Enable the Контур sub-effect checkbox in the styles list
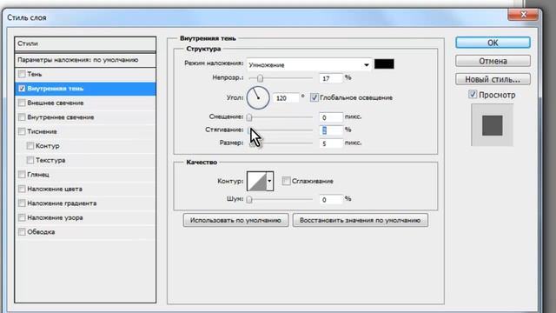This screenshot has width=556, height=313. 30,146
